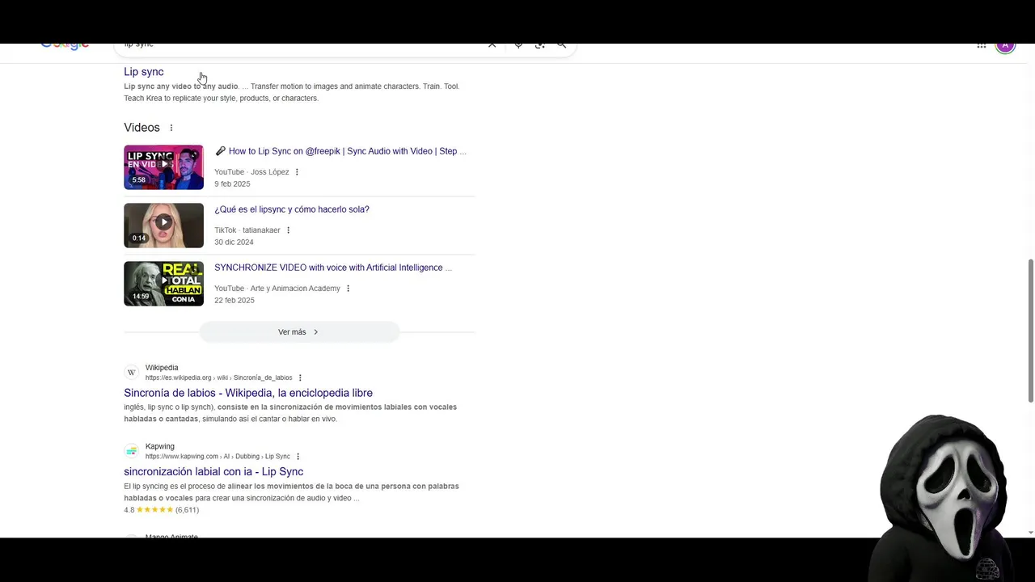
Task: Open the Google account avatar
Action: [x=1005, y=46]
